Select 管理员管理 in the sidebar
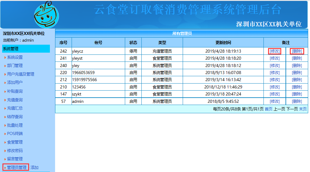Screen dimensions: 310x172 pyautogui.click(x=17, y=167)
